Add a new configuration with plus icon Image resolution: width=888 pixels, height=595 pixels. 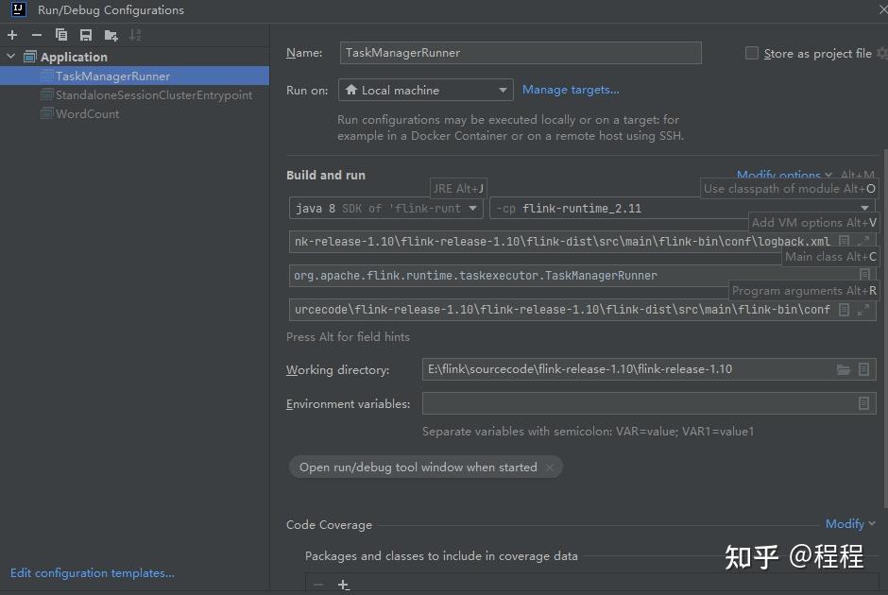coord(12,35)
